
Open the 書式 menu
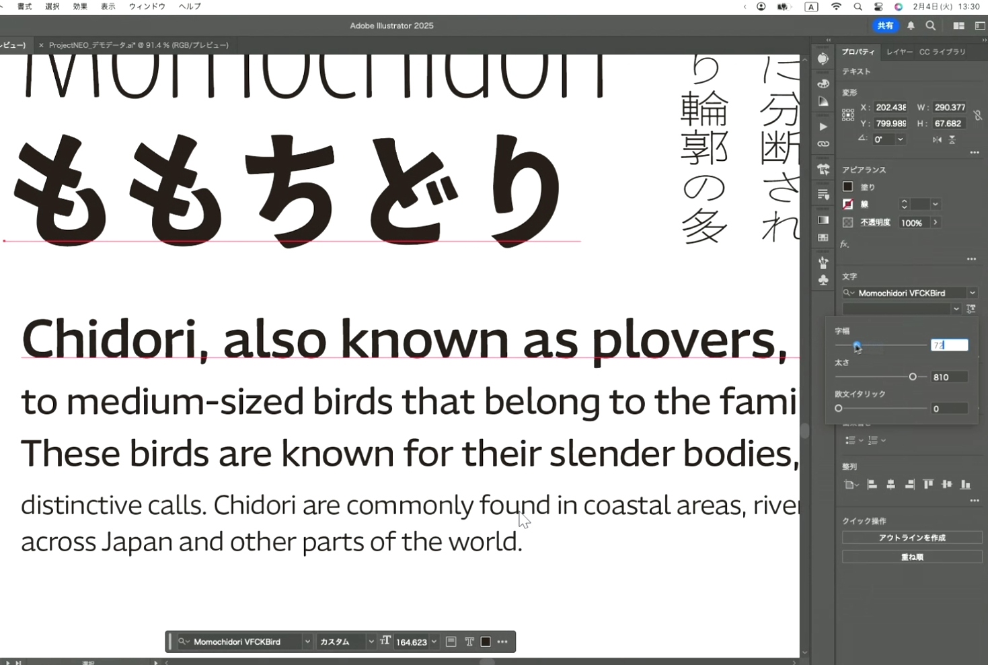[x=25, y=6]
